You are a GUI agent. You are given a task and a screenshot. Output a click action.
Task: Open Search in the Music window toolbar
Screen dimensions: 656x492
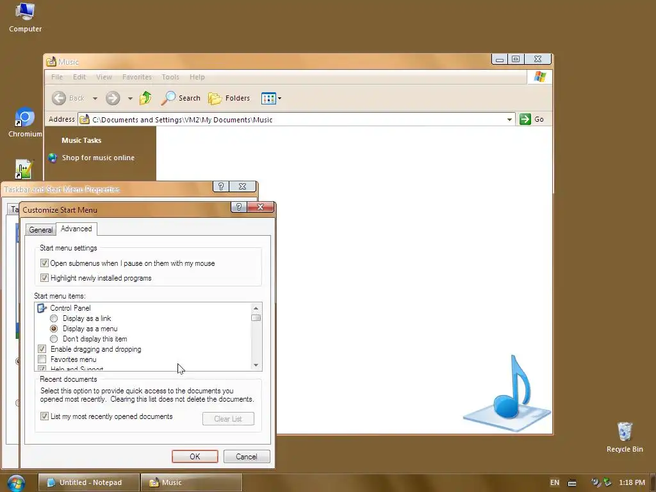181,98
